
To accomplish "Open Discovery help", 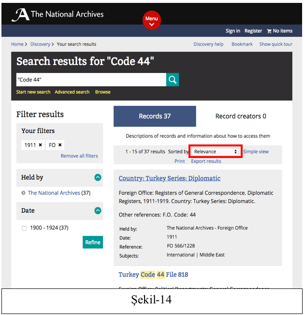I will 208,44.
